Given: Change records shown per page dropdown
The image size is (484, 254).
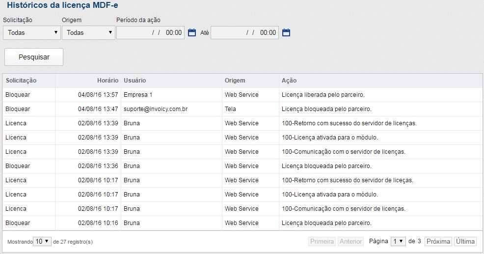Looking at the screenshot, I should [42, 241].
